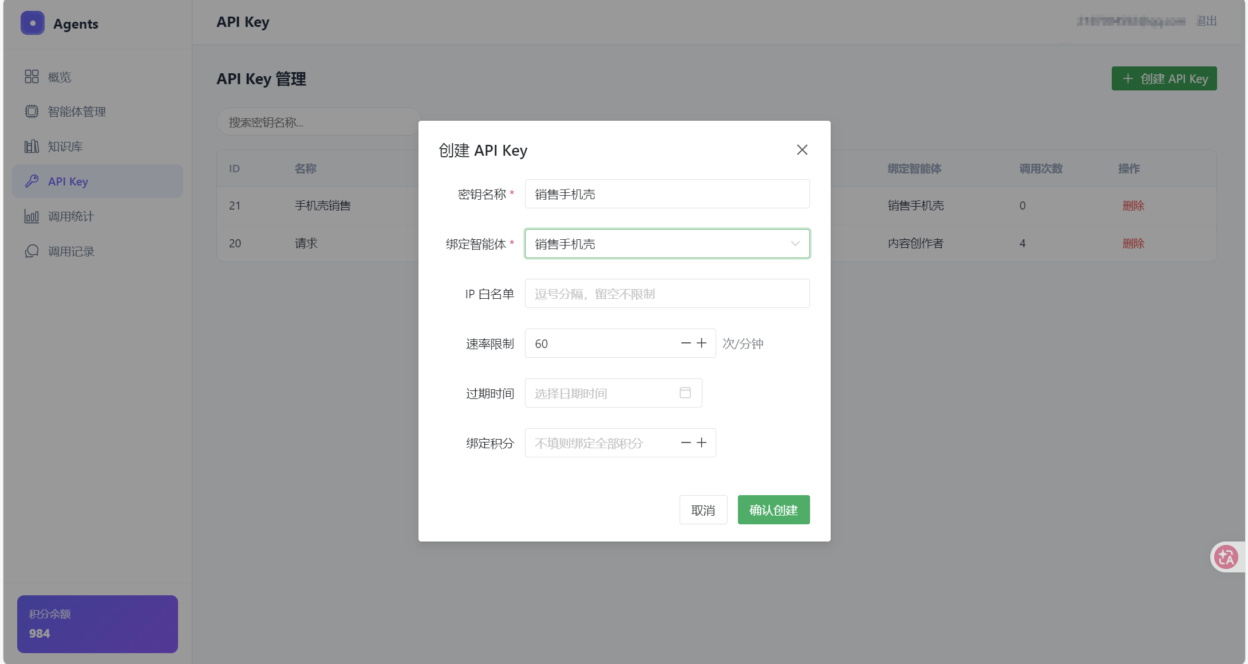The height and width of the screenshot is (664, 1248).
Task: Click the chat bubble icon for 调用记录
Action: tap(31, 251)
